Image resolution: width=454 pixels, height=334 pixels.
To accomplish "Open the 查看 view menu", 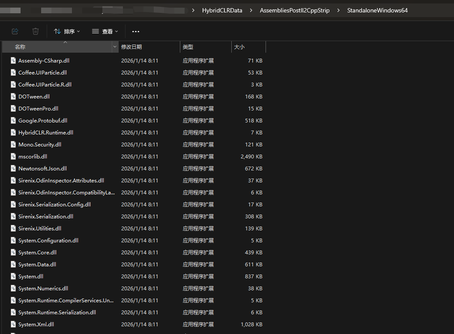I will coord(105,31).
